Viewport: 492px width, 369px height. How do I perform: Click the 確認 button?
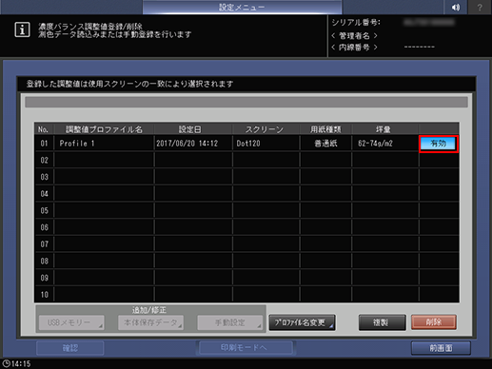[70, 348]
